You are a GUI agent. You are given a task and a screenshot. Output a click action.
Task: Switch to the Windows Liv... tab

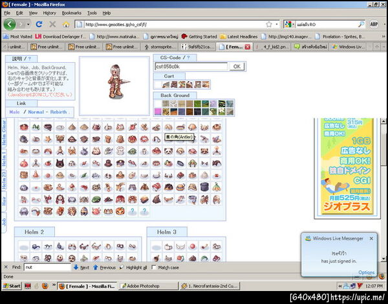(348, 47)
